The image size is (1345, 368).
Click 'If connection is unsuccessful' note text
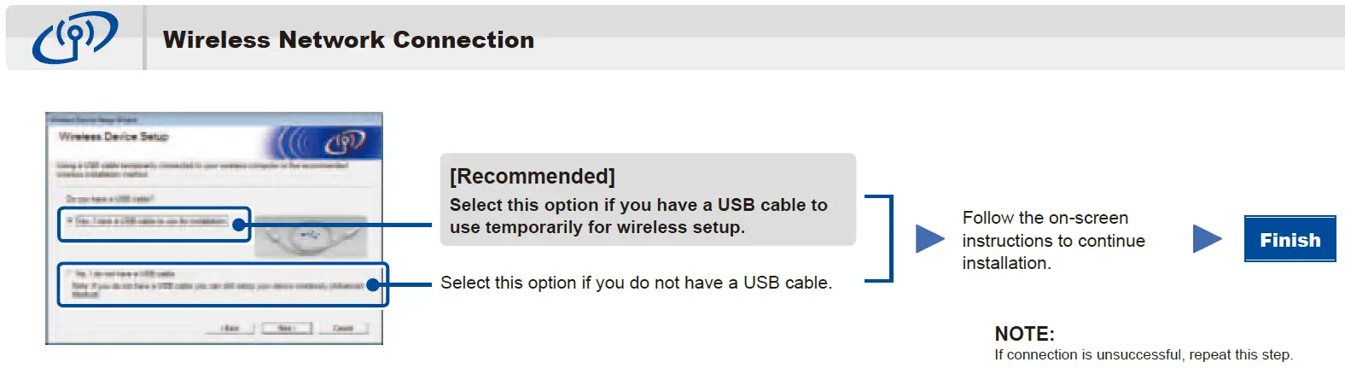(x=1143, y=354)
